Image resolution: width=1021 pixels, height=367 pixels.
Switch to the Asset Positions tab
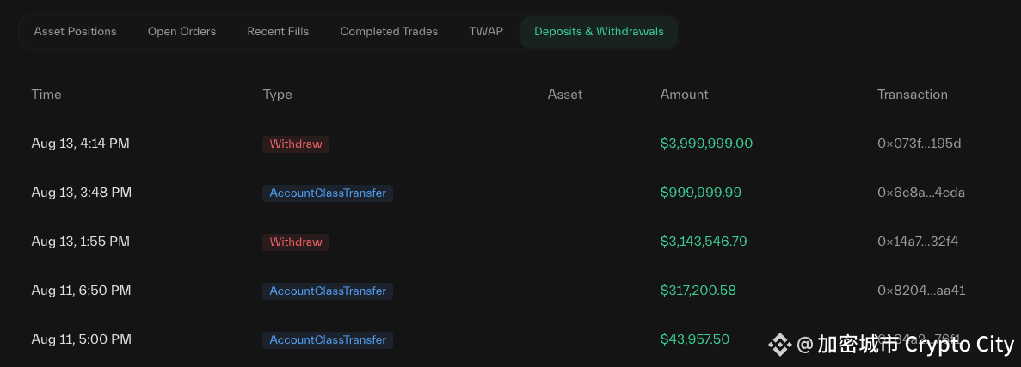coord(75,31)
